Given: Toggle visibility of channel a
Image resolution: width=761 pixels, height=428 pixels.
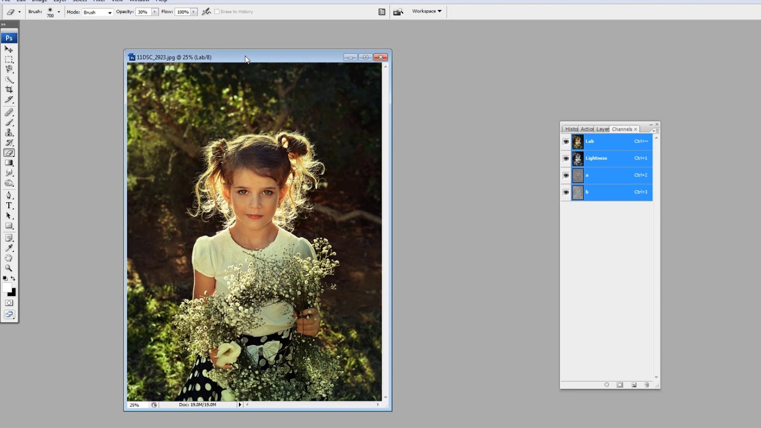Looking at the screenshot, I should [566, 175].
